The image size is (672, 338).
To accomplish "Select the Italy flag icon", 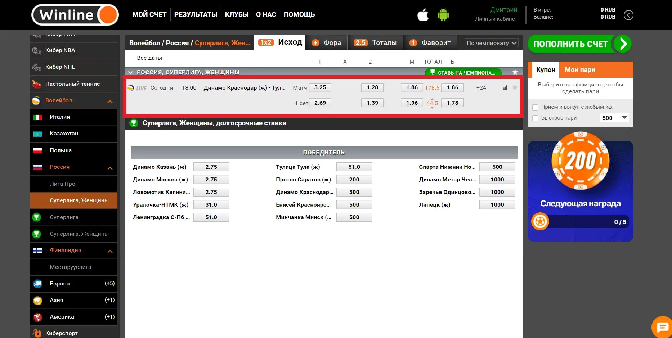I will click(x=37, y=117).
